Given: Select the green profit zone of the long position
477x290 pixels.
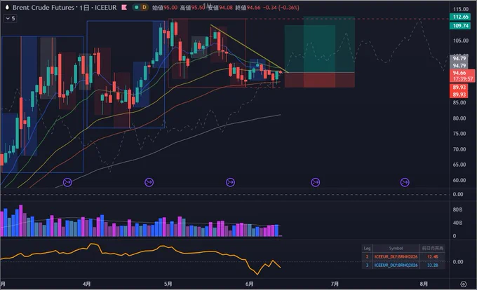Looking at the screenshot, I should [x=319, y=45].
